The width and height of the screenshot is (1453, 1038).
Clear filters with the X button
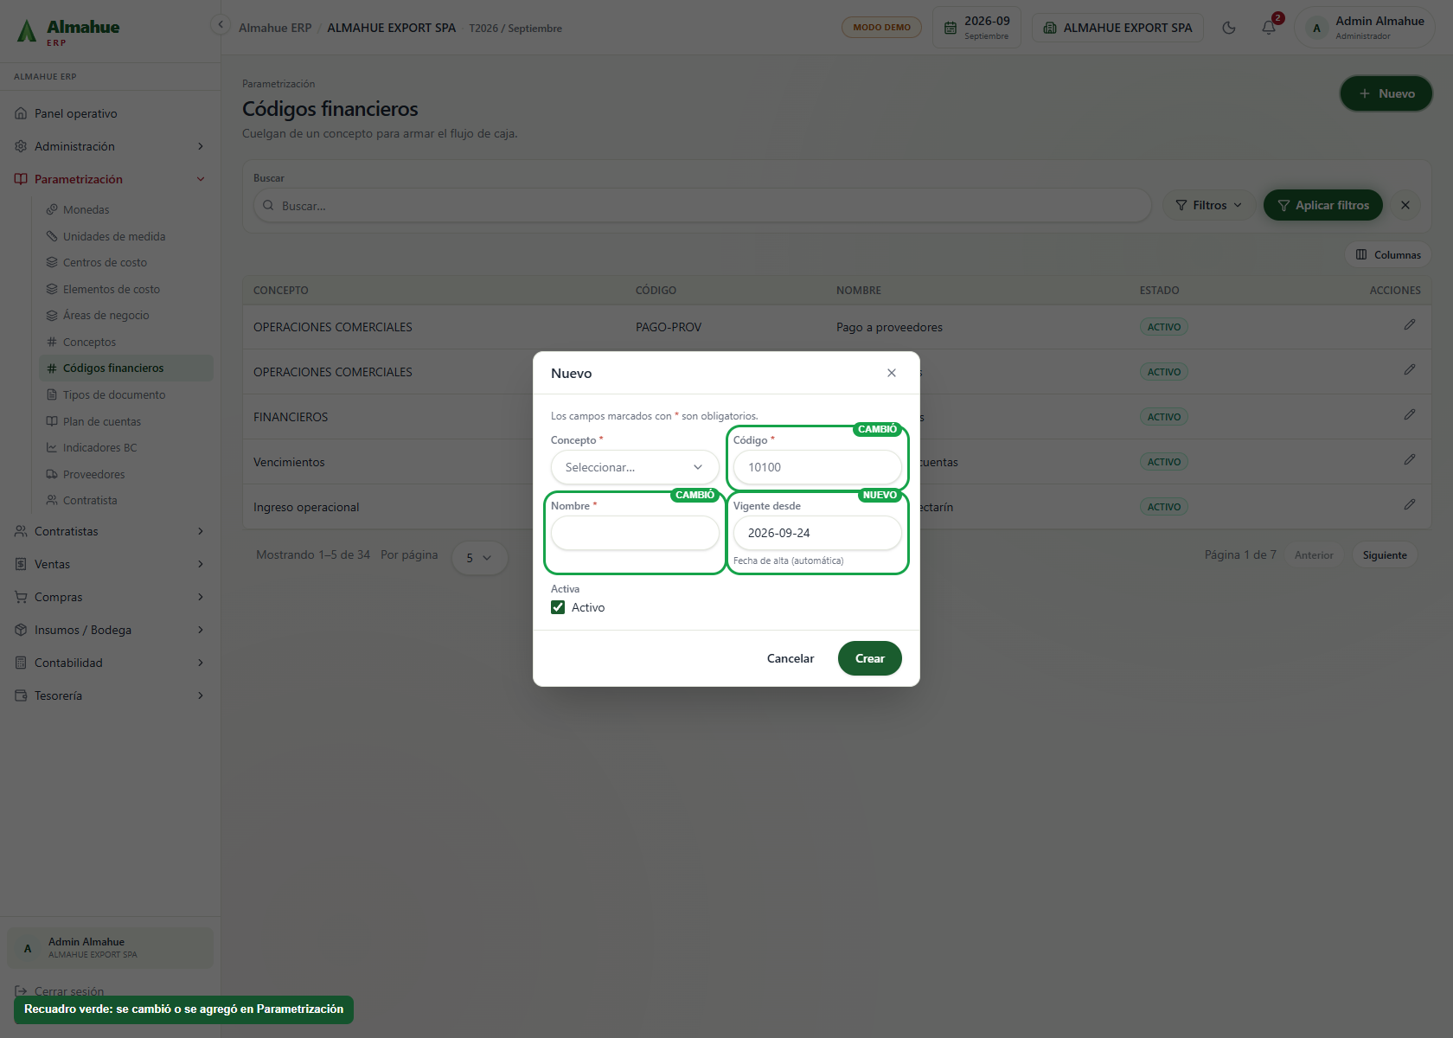tap(1405, 205)
